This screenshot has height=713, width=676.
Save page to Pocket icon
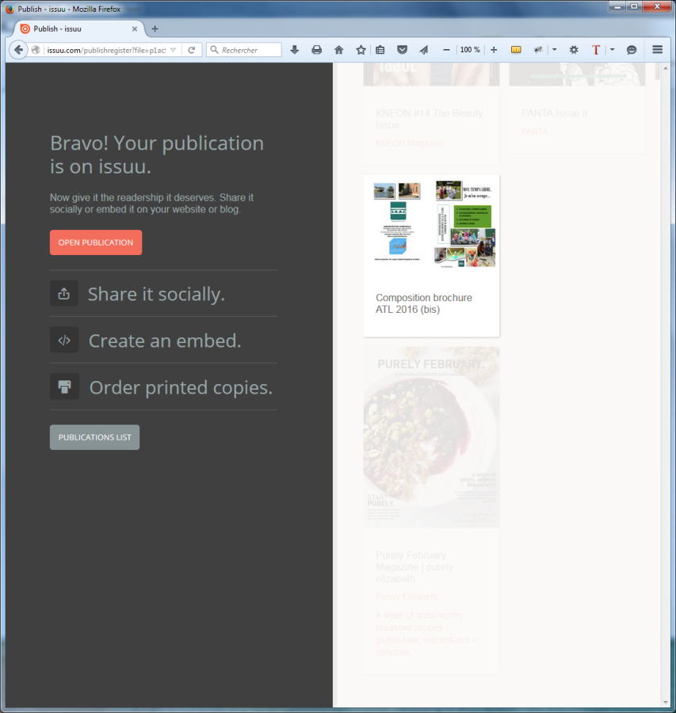click(x=402, y=50)
